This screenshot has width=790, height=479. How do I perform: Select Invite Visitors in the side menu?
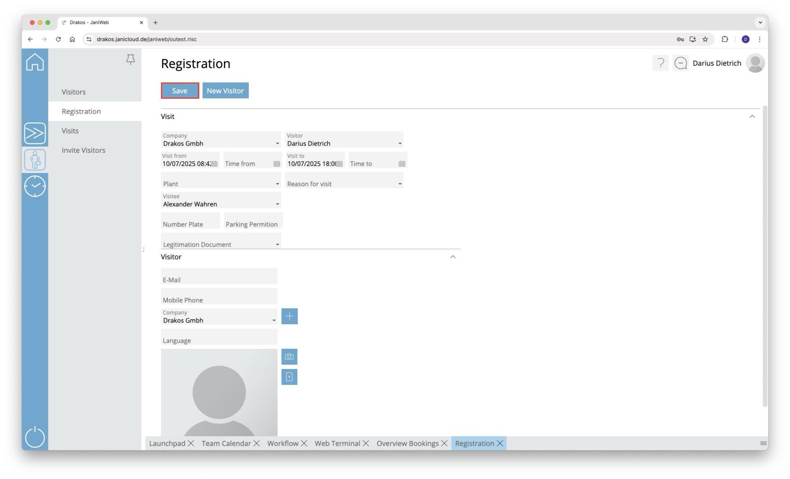click(x=83, y=150)
